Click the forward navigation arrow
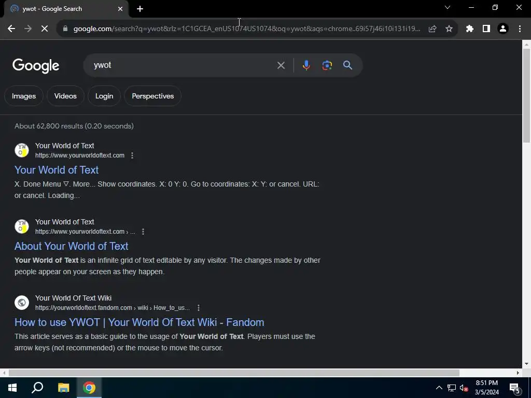The height and width of the screenshot is (398, 531). click(28, 29)
